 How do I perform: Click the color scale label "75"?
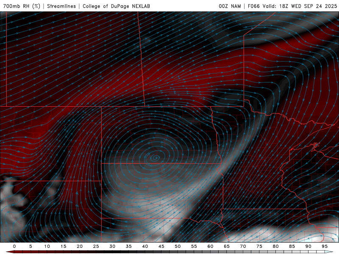pos(259,246)
